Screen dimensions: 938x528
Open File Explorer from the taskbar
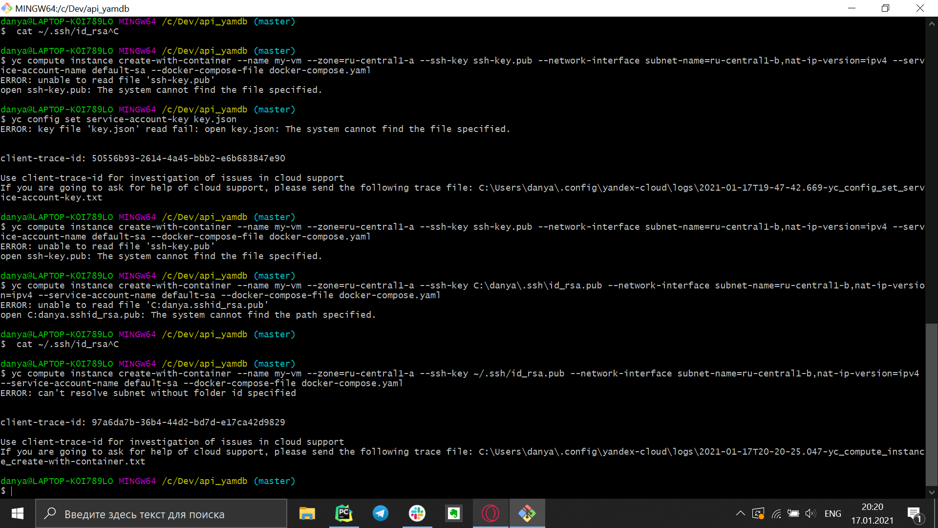point(307,513)
